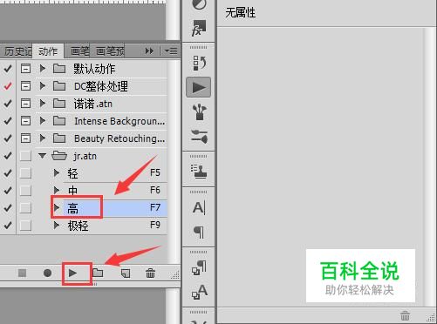437x324 pixels.
Task: Toggle checkmark for 默认动作 set
Action: [x=8, y=69]
